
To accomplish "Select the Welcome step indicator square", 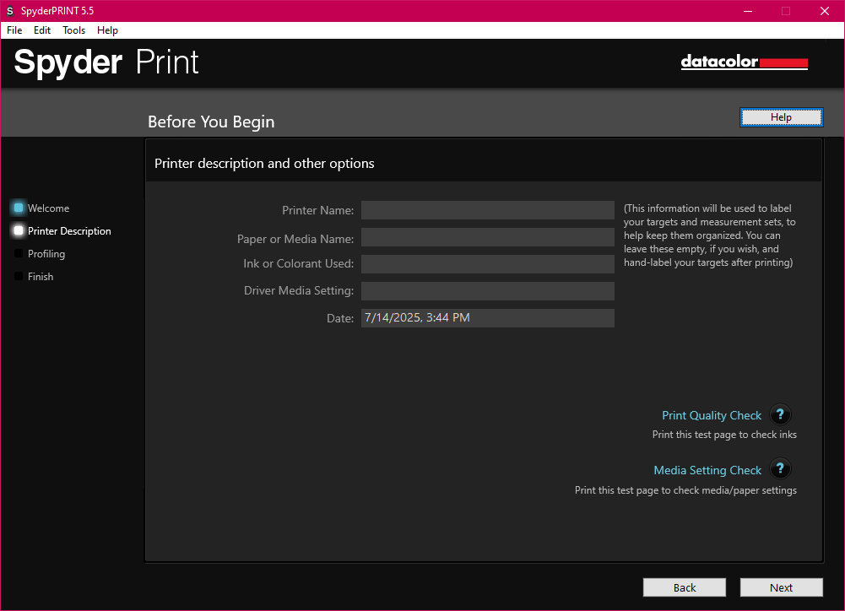I will point(19,208).
